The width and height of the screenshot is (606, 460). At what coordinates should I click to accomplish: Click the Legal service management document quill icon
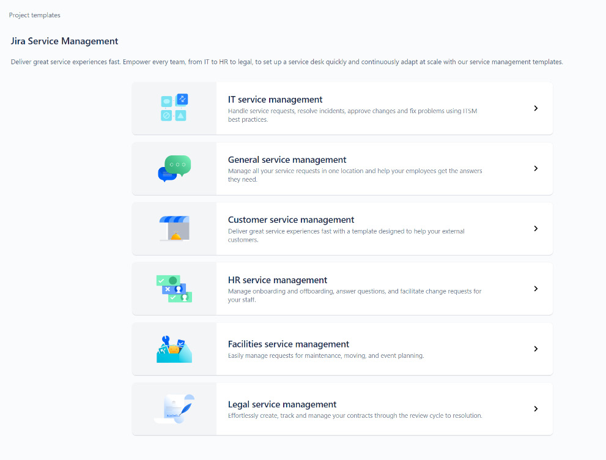click(x=174, y=409)
